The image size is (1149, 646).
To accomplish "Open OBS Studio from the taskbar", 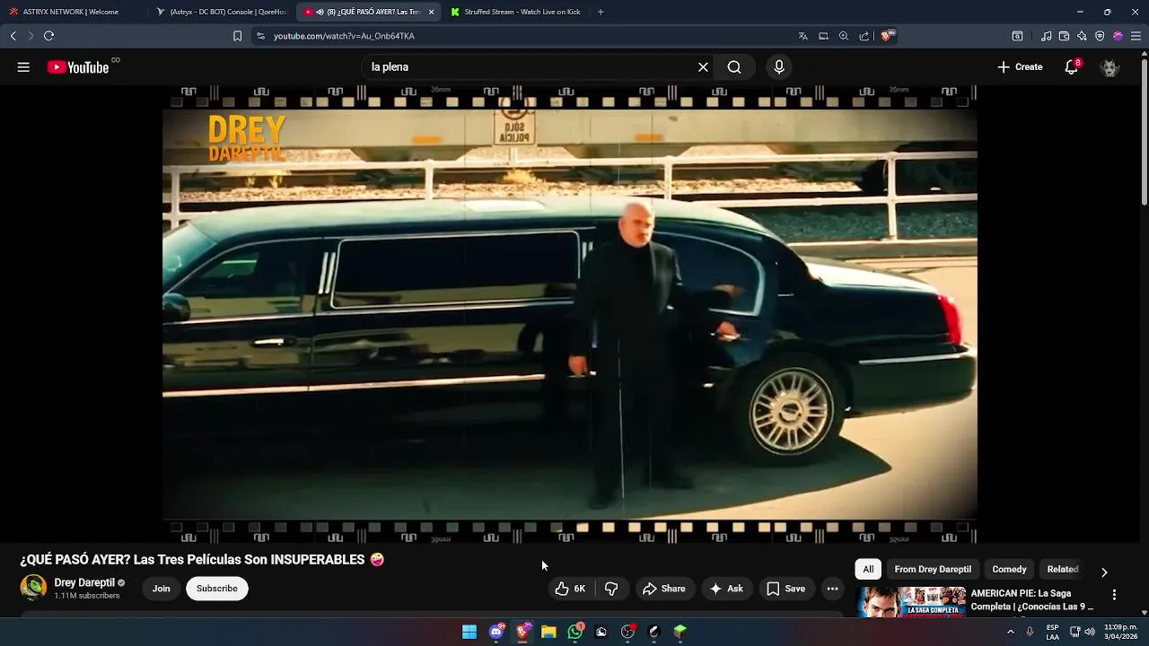I will click(627, 632).
